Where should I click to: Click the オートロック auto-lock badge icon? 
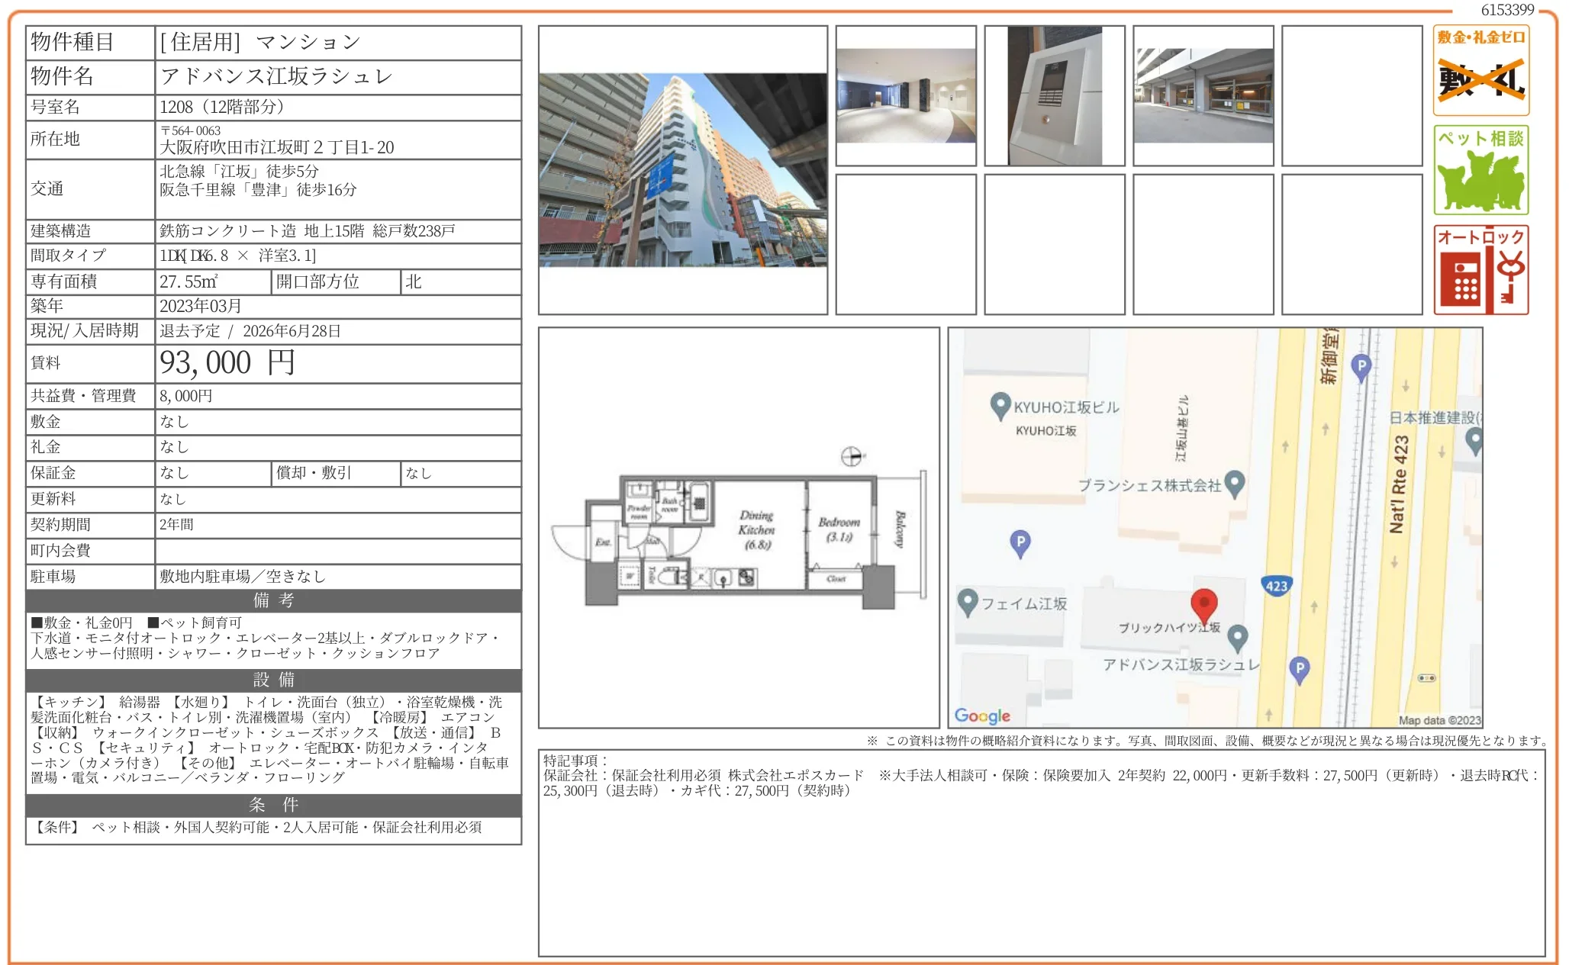click(x=1480, y=270)
